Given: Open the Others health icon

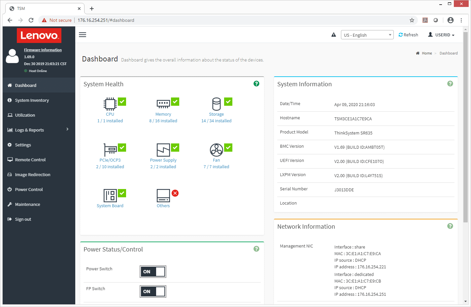Looking at the screenshot, I should click(x=163, y=195).
